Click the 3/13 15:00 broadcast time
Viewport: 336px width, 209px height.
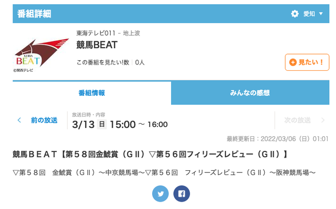(x=120, y=124)
